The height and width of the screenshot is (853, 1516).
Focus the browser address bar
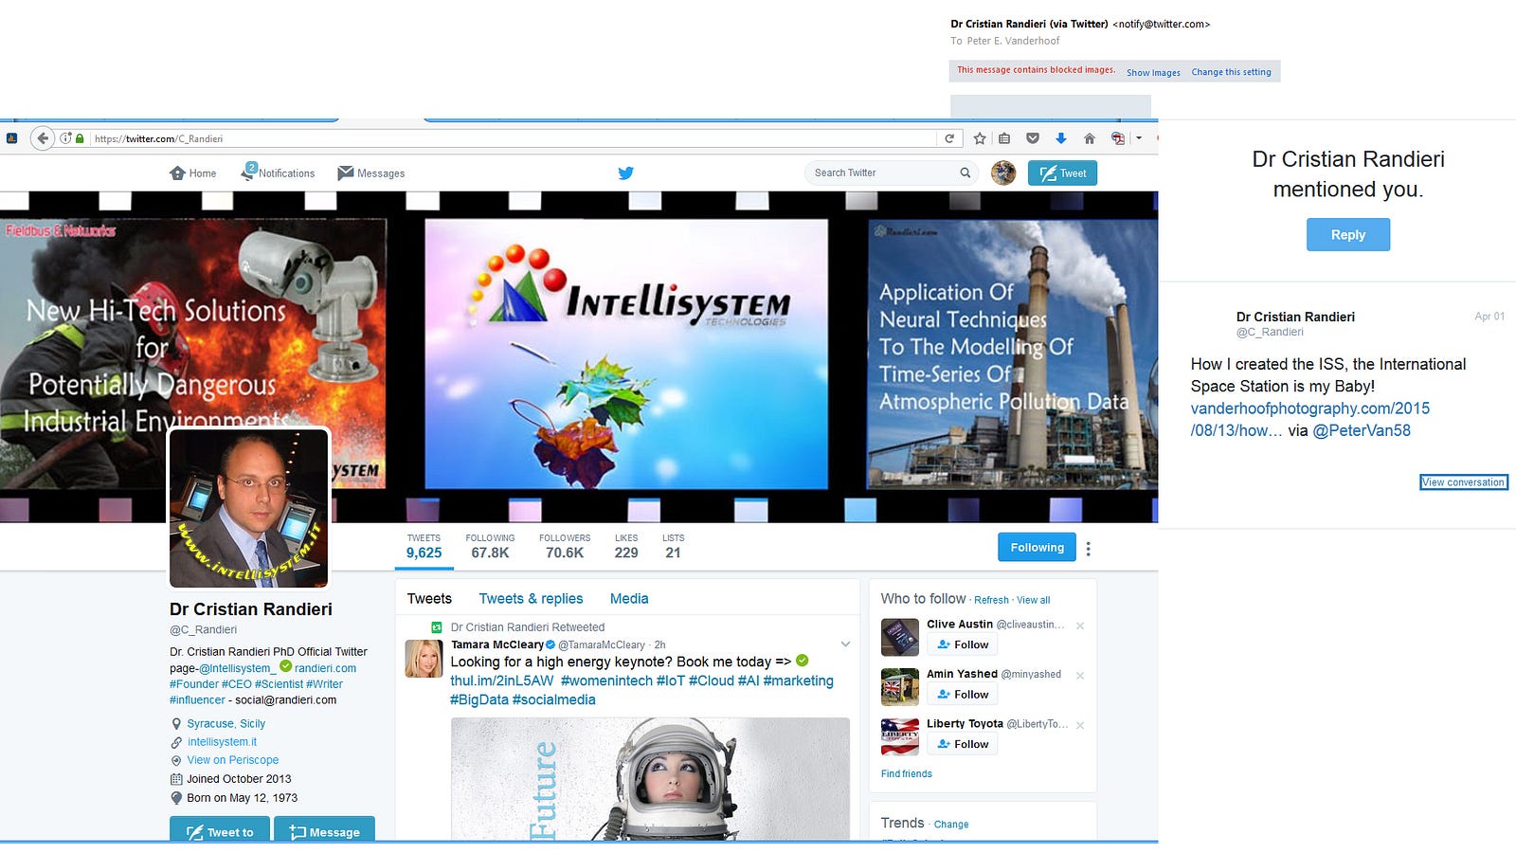514,138
